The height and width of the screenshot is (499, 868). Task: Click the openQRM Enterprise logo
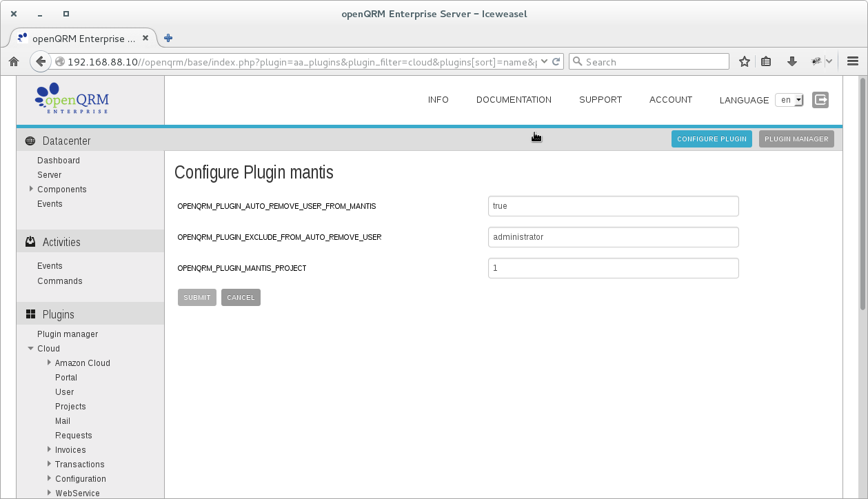(x=72, y=99)
